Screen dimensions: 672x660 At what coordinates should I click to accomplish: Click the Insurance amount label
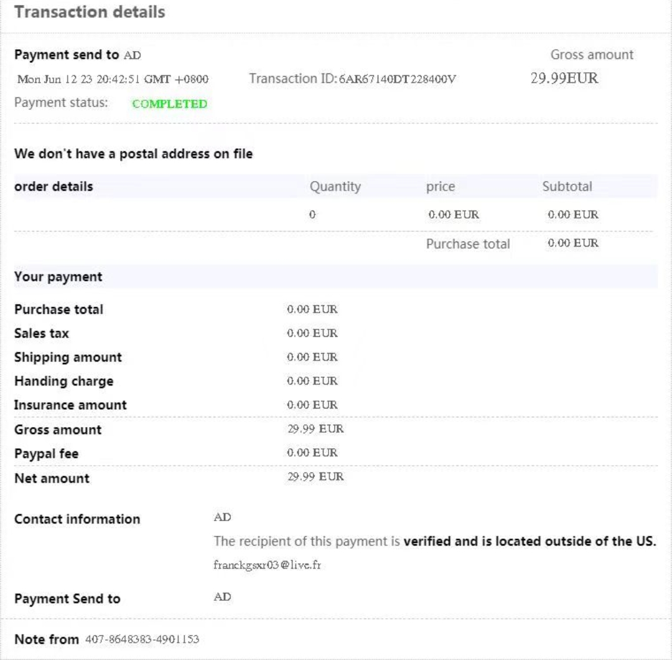tap(70, 405)
